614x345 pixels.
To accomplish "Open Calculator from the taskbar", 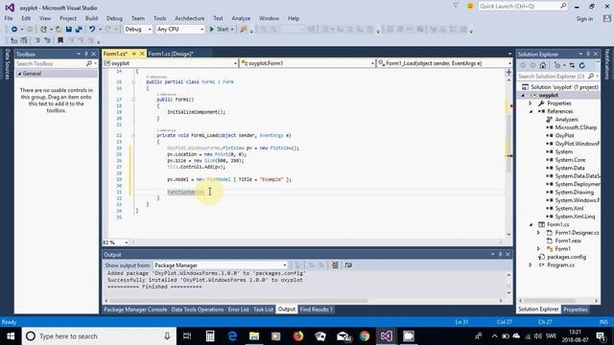I will pyautogui.click(x=210, y=336).
